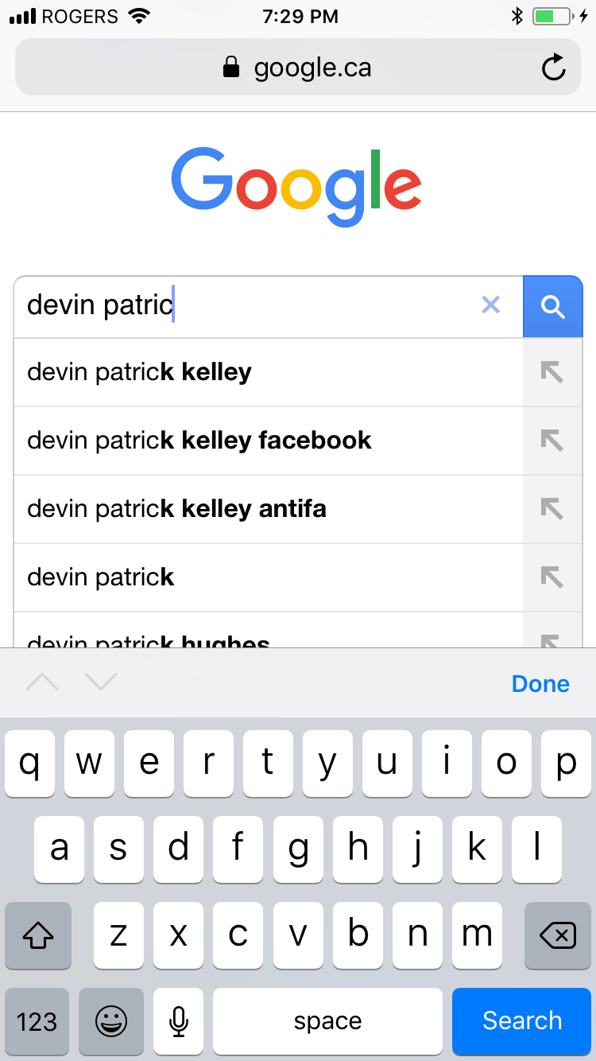Viewport: 596px width, 1061px height.
Task: Tap the Google logo
Action: pos(297,184)
